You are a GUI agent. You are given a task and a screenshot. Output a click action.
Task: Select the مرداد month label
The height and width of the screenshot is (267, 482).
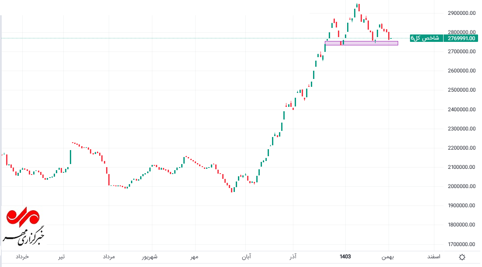[109, 257]
